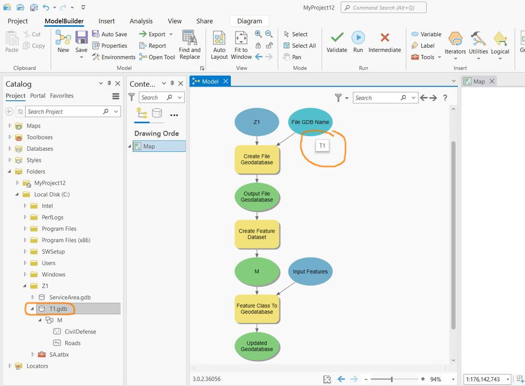Click the zoom slider plus button
Screen dimensions: 525x386
(x=423, y=379)
